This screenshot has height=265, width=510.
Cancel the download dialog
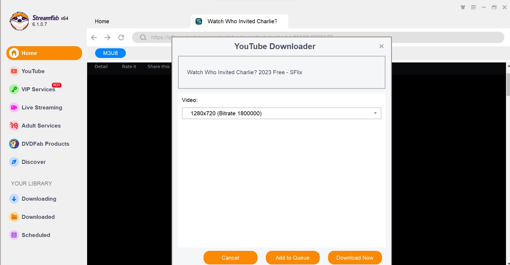click(x=230, y=258)
